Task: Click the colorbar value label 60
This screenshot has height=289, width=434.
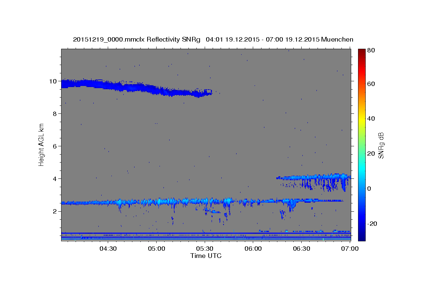Action: point(372,84)
